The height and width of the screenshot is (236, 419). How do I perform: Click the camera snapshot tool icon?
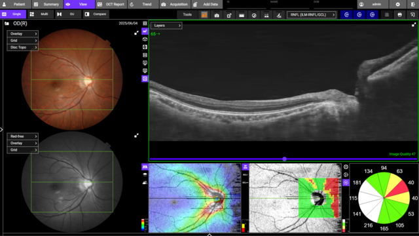click(x=217, y=15)
